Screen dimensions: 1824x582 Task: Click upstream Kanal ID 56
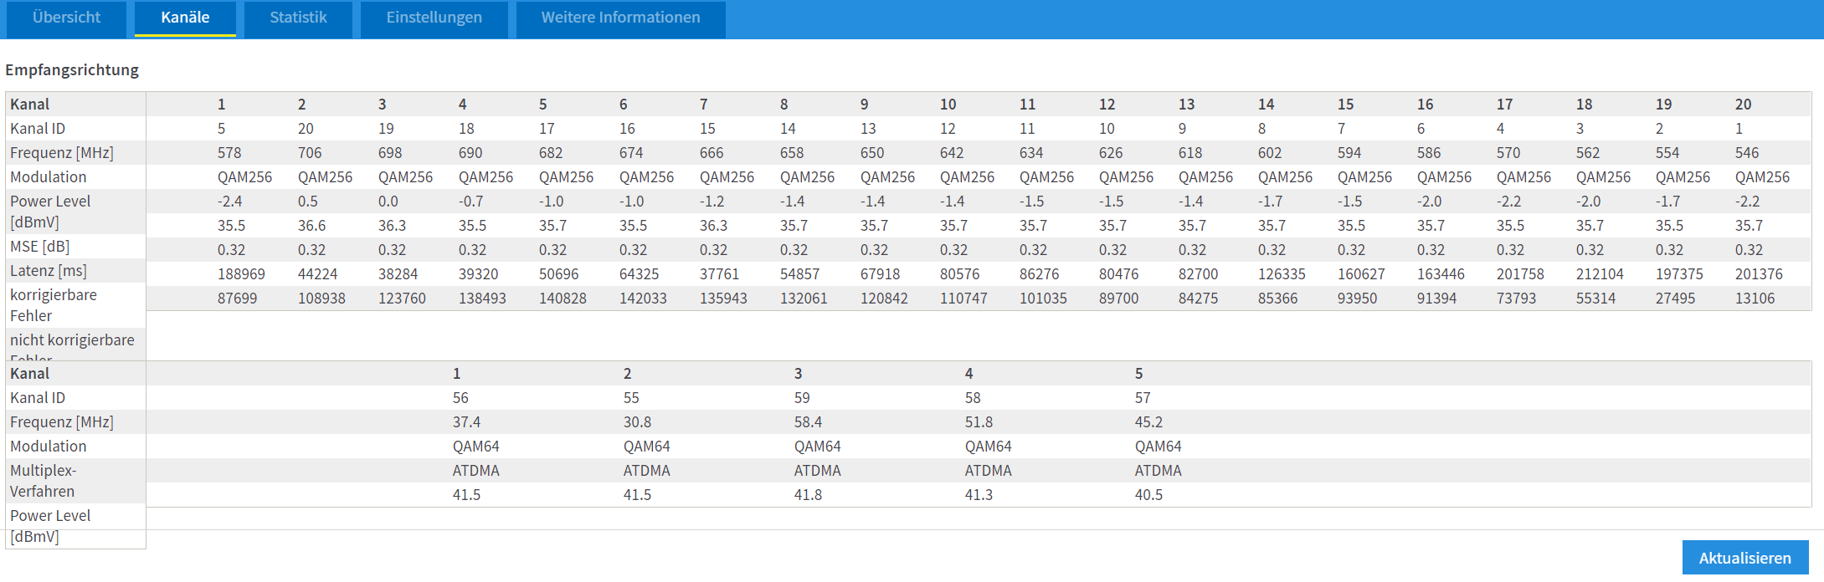coord(460,398)
